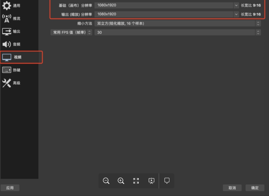Image resolution: width=269 pixels, height=196 pixels.
Task: Open the 高级 advanced settings section
Action: (19, 83)
